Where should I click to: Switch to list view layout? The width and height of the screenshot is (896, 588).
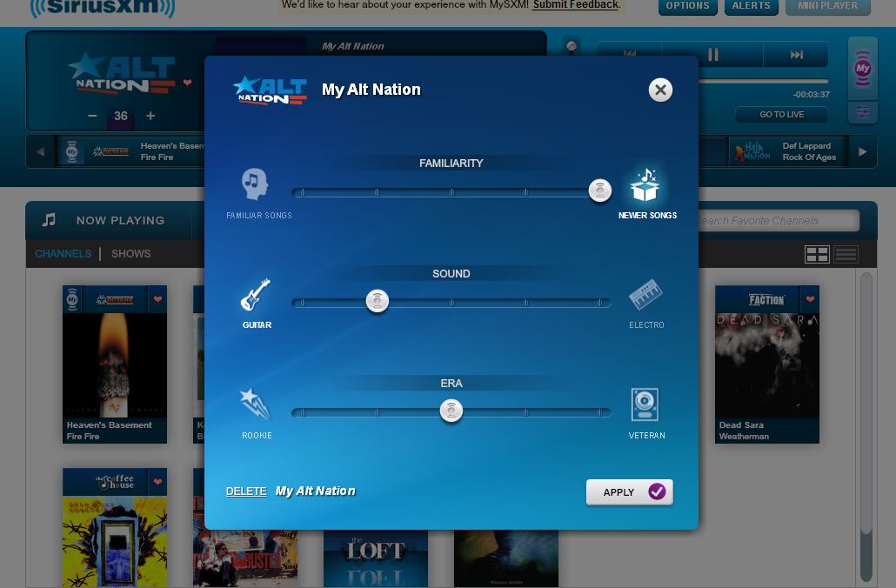click(x=846, y=254)
